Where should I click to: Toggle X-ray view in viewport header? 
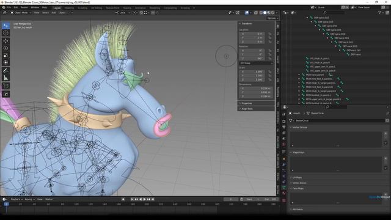tap(256, 13)
